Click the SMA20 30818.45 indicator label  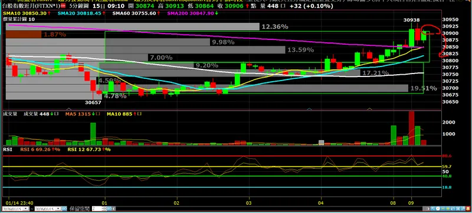(x=79, y=13)
